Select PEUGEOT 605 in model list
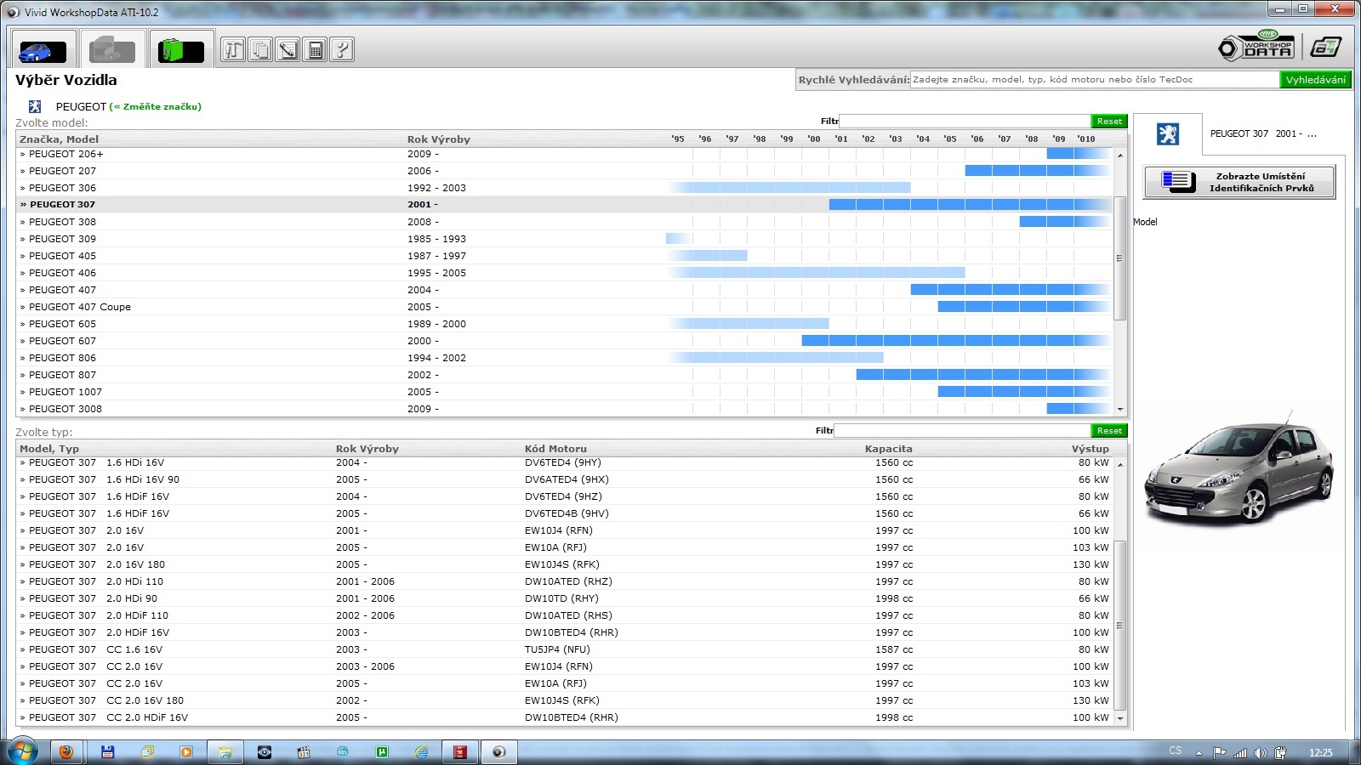The width and height of the screenshot is (1361, 765). [566, 324]
